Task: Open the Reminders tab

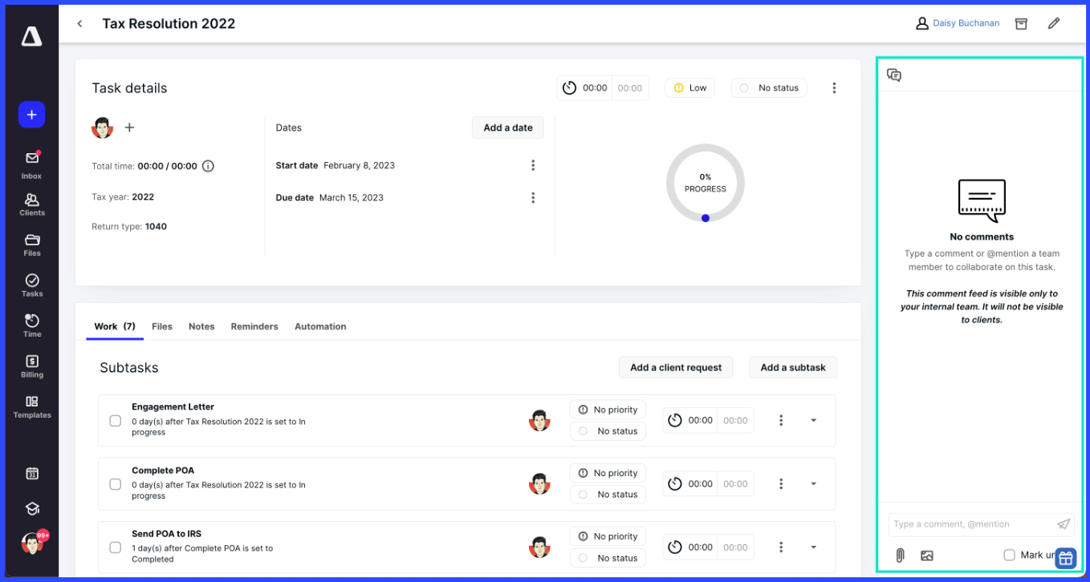Action: click(254, 326)
